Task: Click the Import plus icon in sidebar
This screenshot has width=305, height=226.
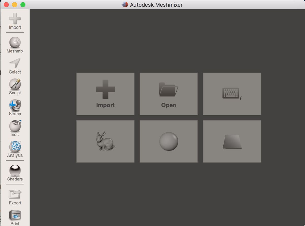Action: tap(15, 19)
